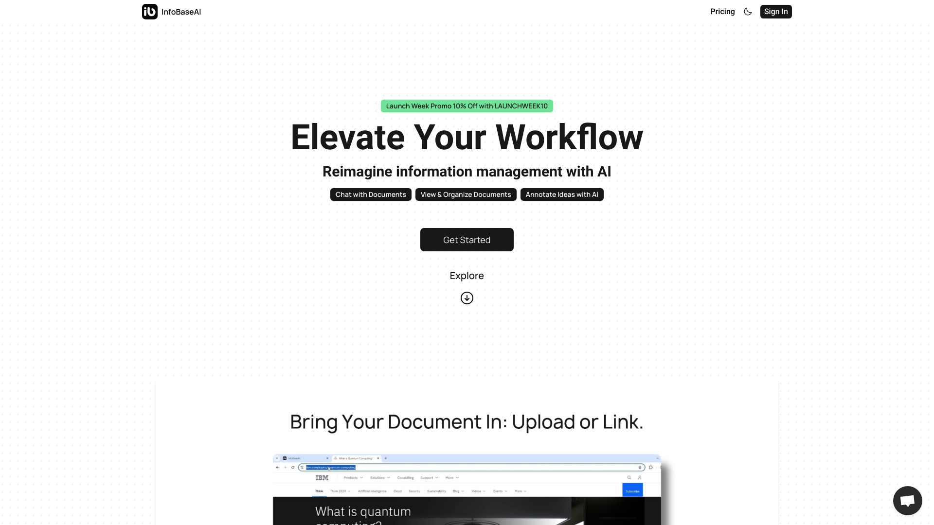The height and width of the screenshot is (525, 934).
Task: Click the download/explore arrow icon
Action: pyautogui.click(x=467, y=297)
